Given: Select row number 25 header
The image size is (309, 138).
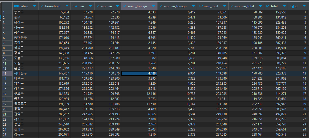Looking at the screenshot, I should tap(7, 135).
